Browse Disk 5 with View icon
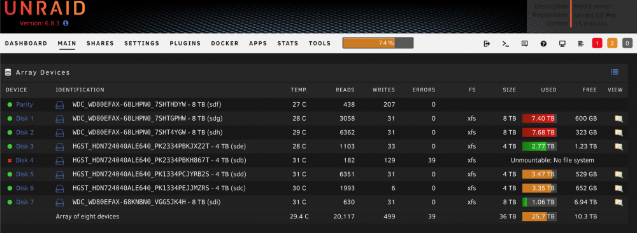The width and height of the screenshot is (637, 233). [x=619, y=174]
